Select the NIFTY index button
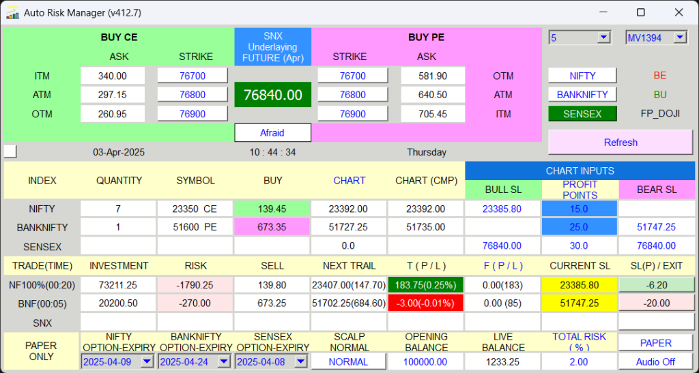The height and width of the screenshot is (373, 699). pos(582,76)
